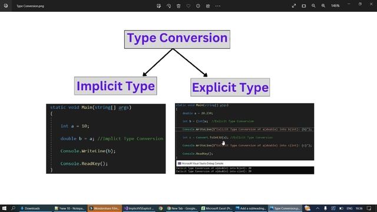The height and width of the screenshot is (212, 377).
Task: Open the Action Center notifications icon
Action: (x=369, y=208)
